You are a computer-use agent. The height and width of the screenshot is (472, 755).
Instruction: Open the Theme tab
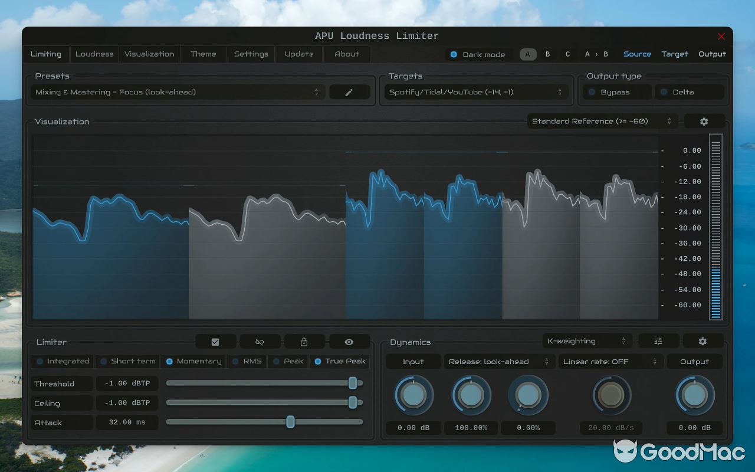(x=203, y=54)
